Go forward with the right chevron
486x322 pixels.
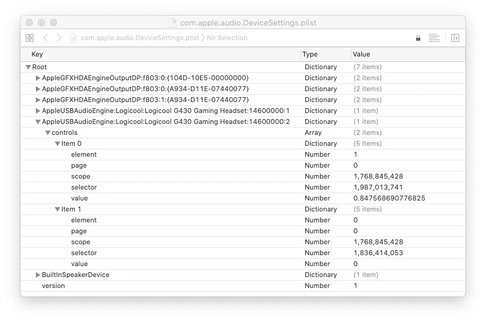[x=59, y=38]
